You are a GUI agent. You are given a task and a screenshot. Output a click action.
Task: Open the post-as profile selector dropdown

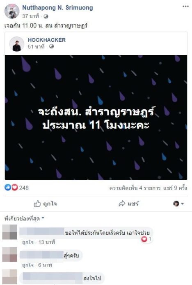pyautogui.click(x=178, y=204)
